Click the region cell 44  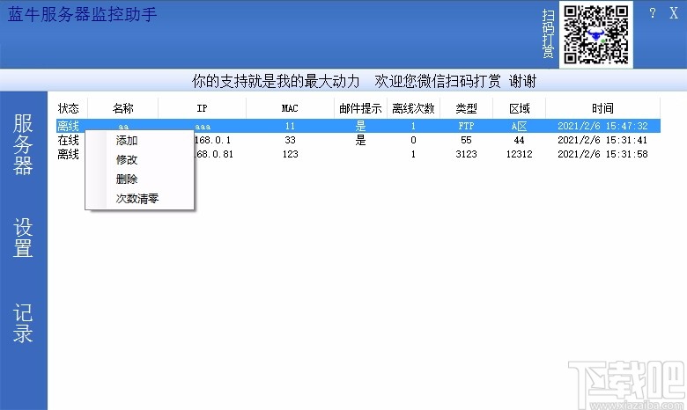519,140
